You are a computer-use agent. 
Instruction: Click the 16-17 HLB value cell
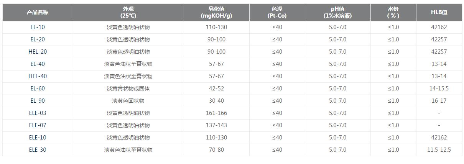coord(439,101)
